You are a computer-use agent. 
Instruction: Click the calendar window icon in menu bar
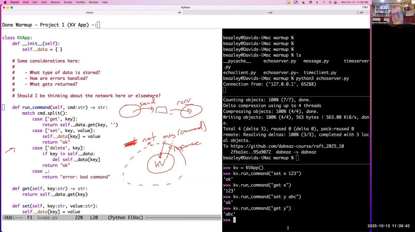pos(310,2)
